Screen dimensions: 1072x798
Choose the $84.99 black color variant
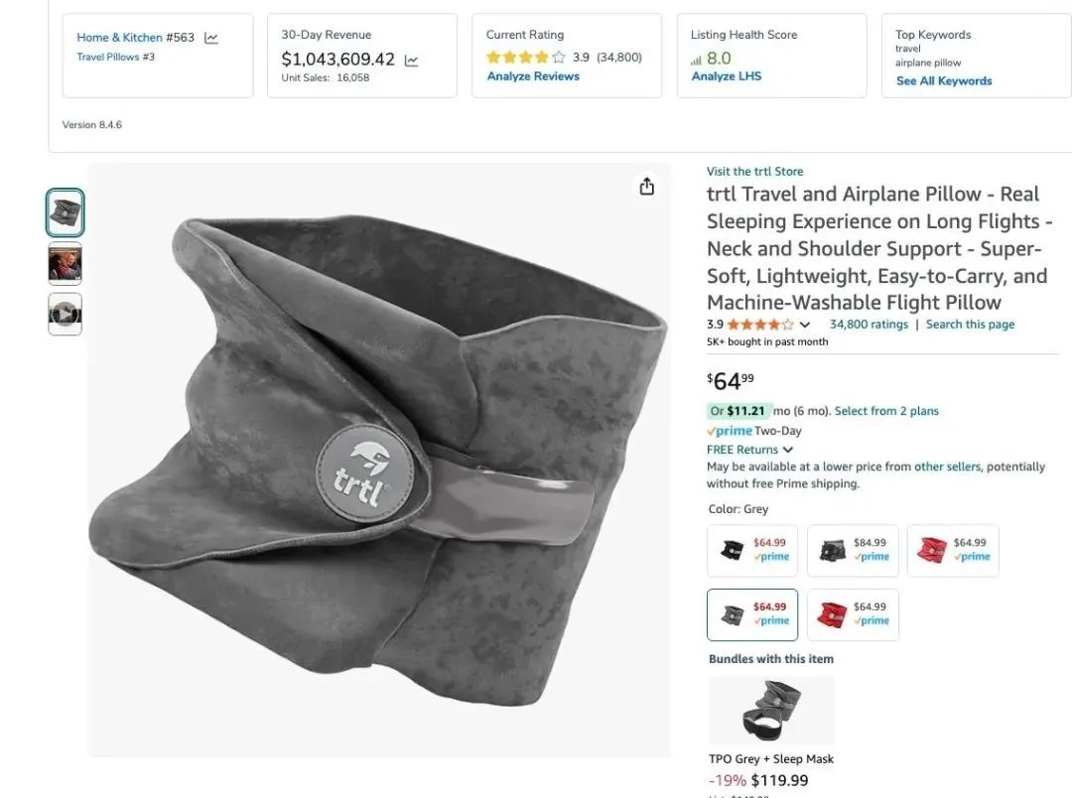853,551
